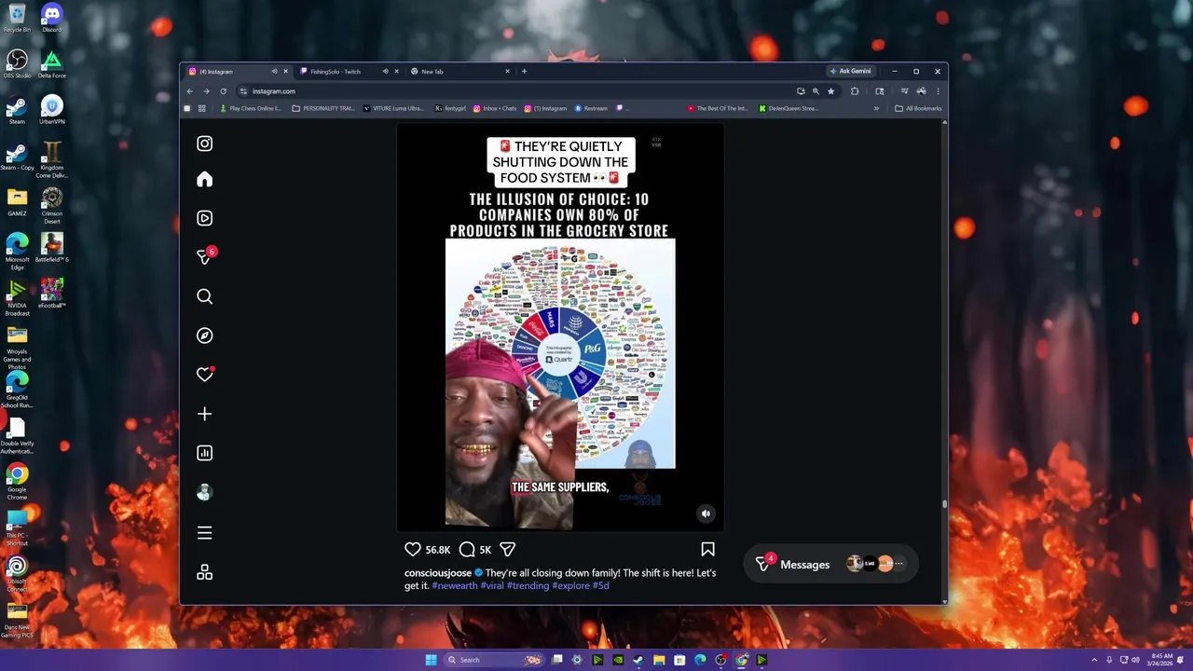Viewport: 1193px width, 671px height.
Task: Open the Restream bookmark
Action: tap(591, 109)
